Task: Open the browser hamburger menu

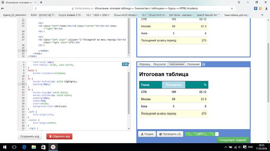Action: (239, 2)
